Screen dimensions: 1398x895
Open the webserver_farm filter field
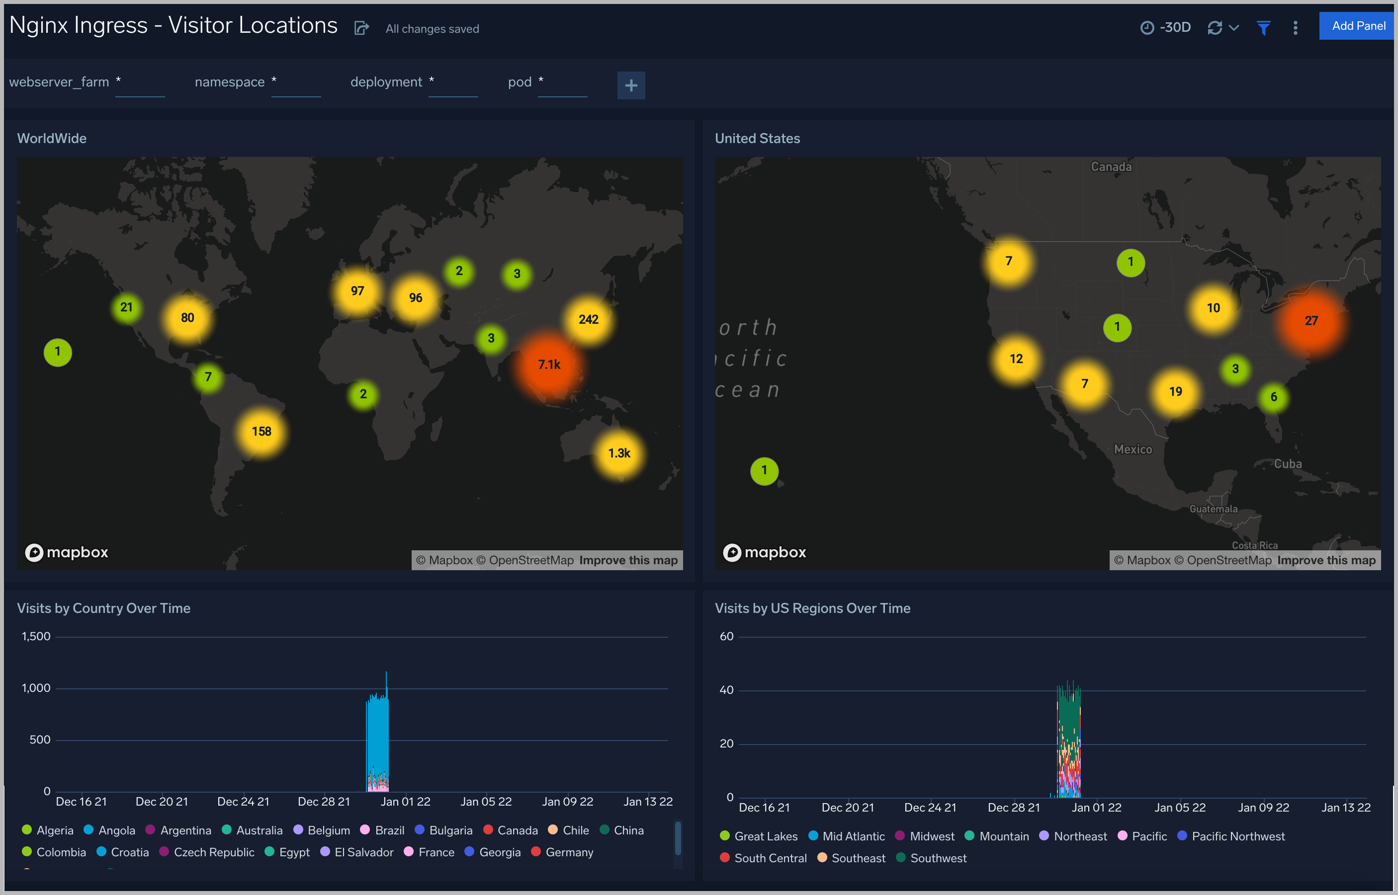point(140,86)
